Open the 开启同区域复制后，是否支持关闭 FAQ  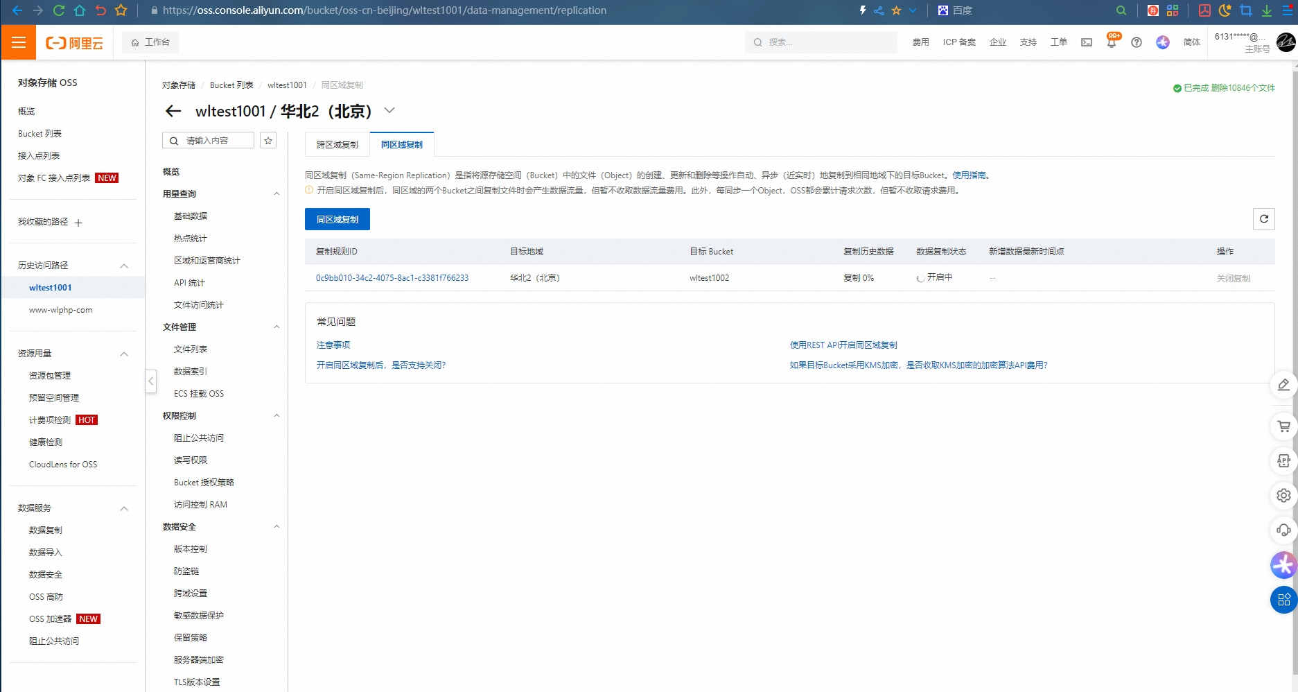click(x=381, y=365)
